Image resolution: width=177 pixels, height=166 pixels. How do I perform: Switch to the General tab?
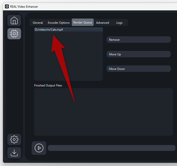pyautogui.click(x=38, y=23)
